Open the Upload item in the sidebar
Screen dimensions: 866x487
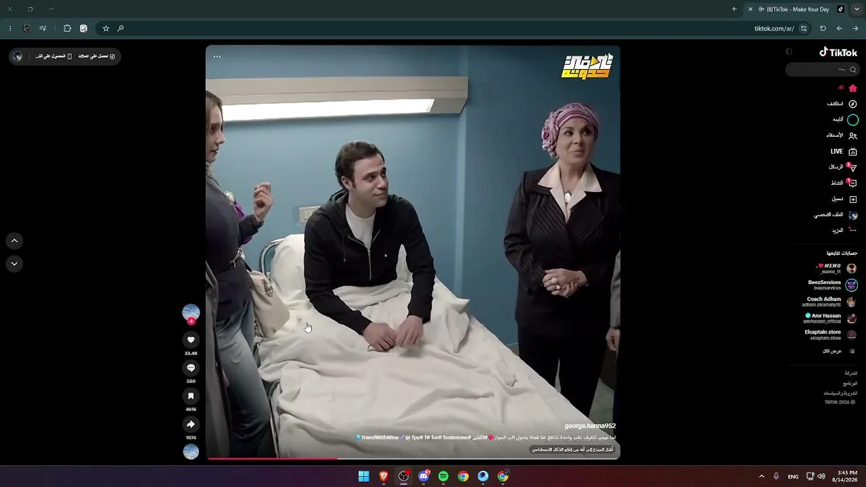(x=844, y=200)
